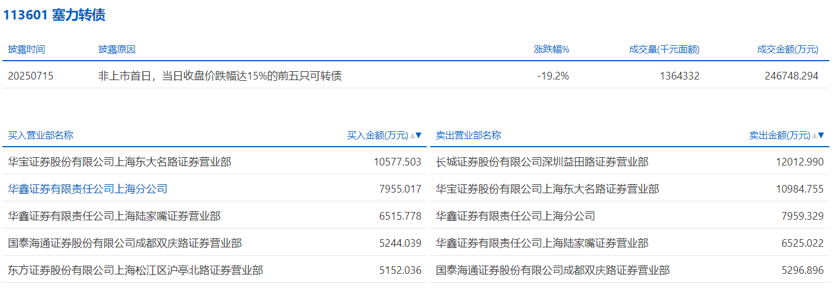Open 长城证券深圳益田路 seller row

[542, 162]
